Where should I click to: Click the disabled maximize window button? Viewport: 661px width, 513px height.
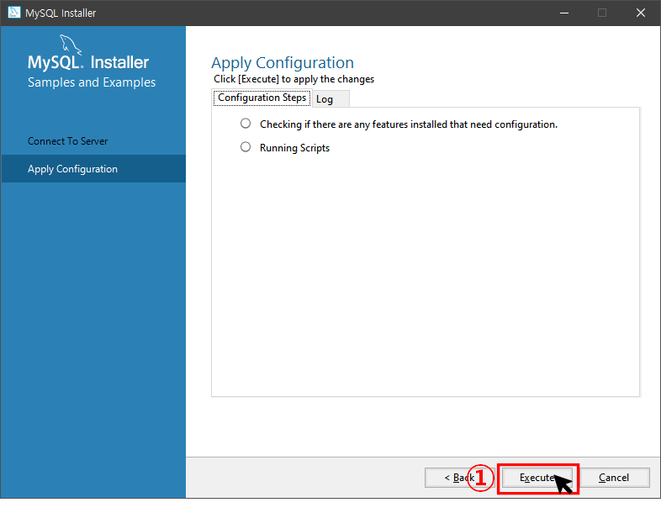tap(602, 13)
